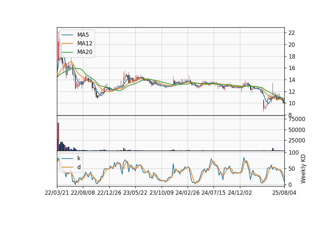Click the 24/12/02 date tick label
316x227 pixels.
point(240,193)
